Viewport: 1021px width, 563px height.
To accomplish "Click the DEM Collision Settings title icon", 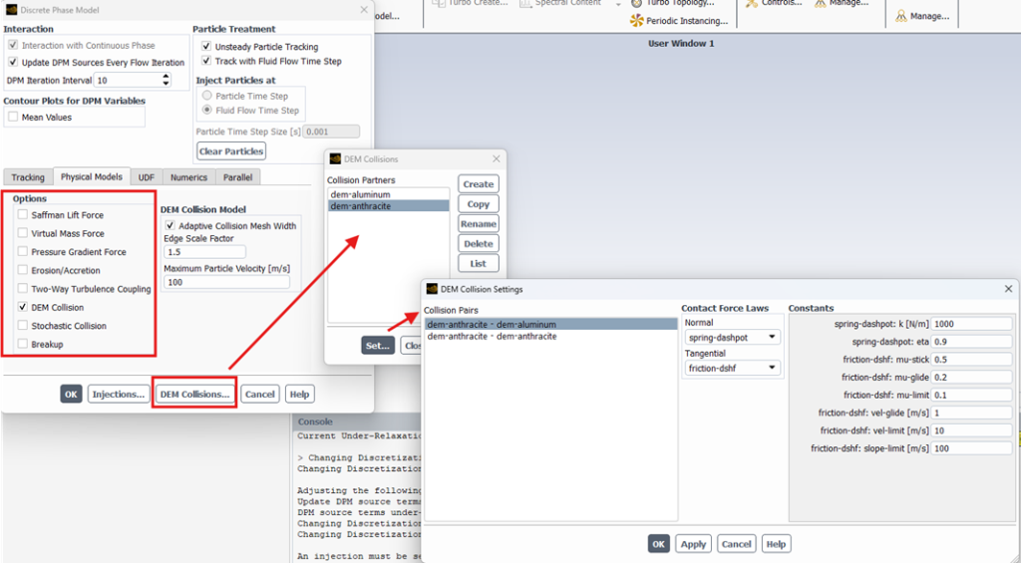I will pyautogui.click(x=432, y=289).
